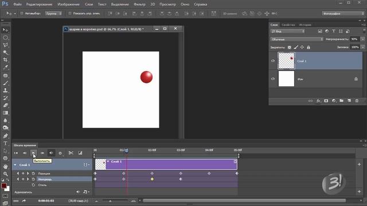Viewport: 367px width, 206px height.
Task: Enable the Автовыбор checkbox
Action: click(22, 14)
